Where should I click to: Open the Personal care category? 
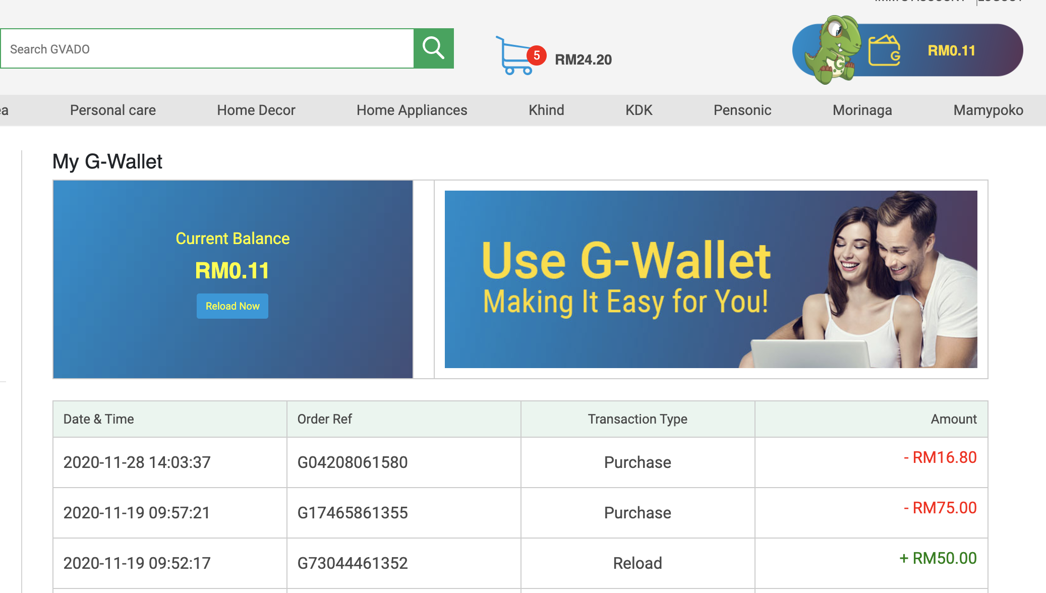113,110
